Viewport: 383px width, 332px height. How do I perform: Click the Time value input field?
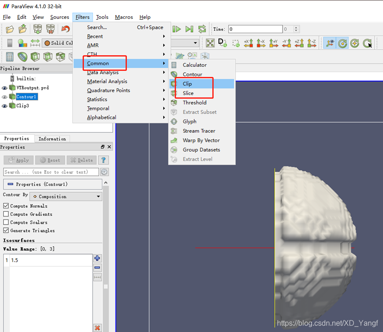255,29
